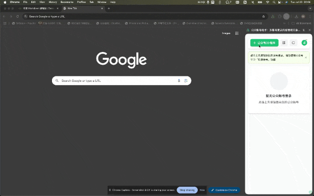Open the Window menu
Screen dimensions: 314x196
102,2
